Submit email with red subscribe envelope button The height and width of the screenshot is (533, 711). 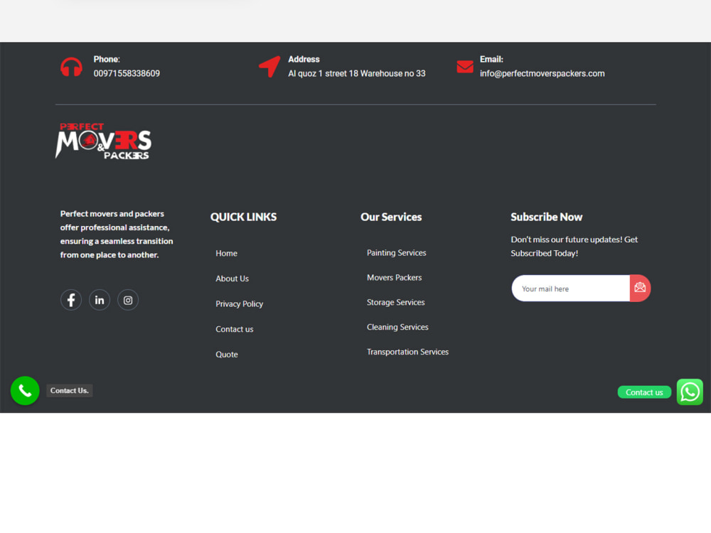[640, 289]
